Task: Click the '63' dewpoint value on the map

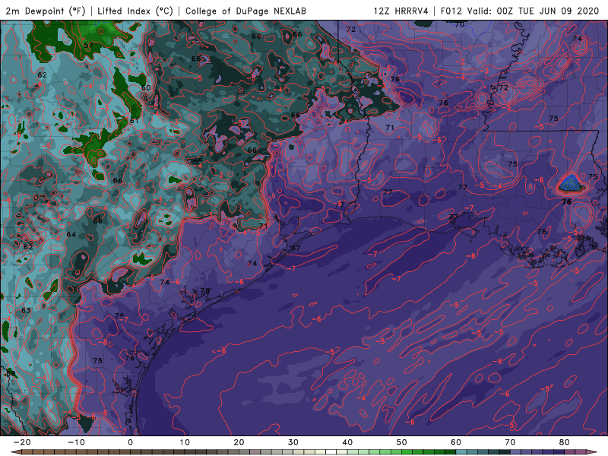Action: coord(26,310)
